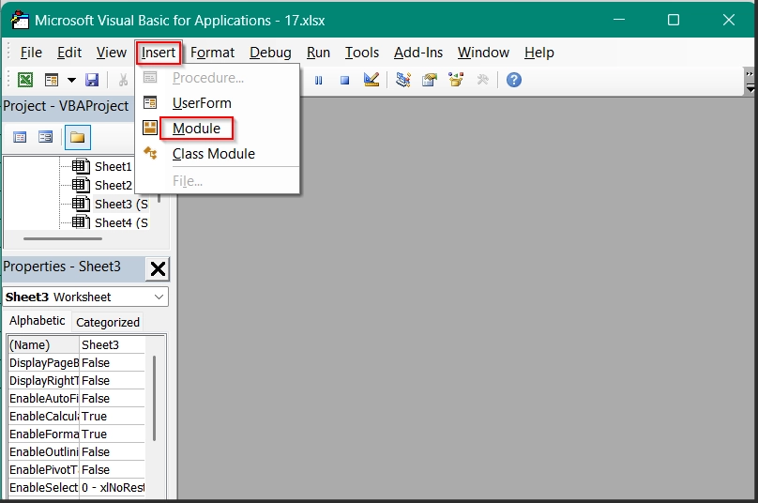The width and height of the screenshot is (758, 503).
Task: Click the View Object icon in Project pane
Action: coord(45,138)
